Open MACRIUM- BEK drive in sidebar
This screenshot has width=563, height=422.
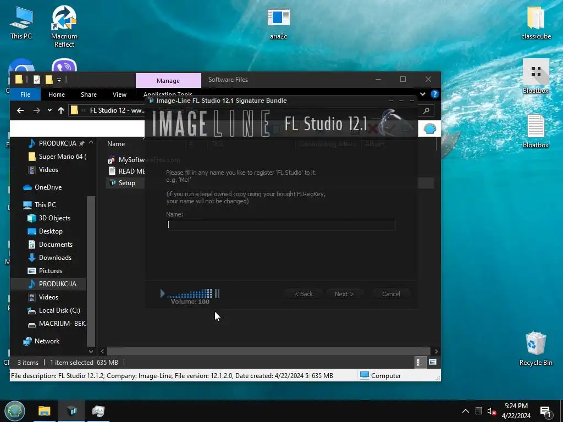(57, 324)
